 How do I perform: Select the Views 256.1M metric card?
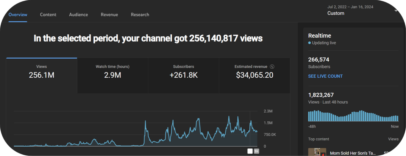(x=42, y=75)
